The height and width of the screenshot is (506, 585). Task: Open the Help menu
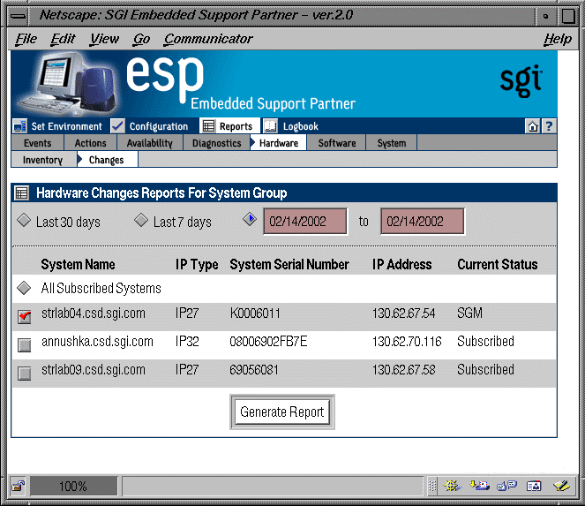[558, 39]
